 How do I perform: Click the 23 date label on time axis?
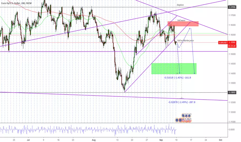coord(73,140)
